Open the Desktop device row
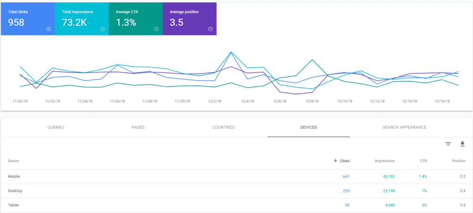 [x=15, y=190]
